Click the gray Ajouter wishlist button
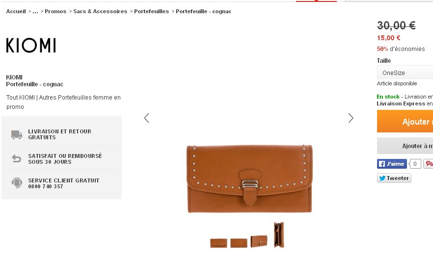This screenshot has width=433, height=256. [405, 146]
